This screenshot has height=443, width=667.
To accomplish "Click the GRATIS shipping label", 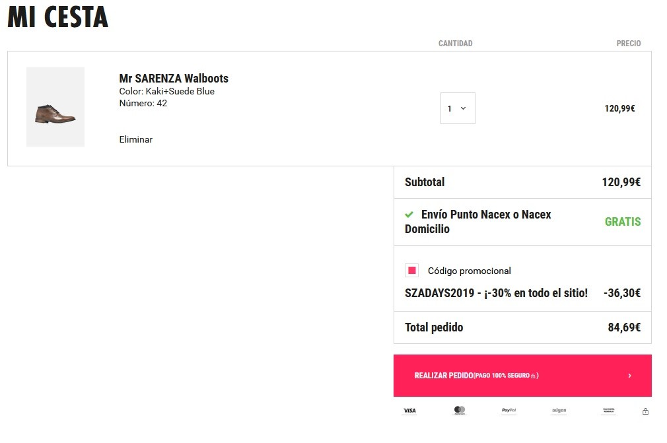I will [623, 222].
